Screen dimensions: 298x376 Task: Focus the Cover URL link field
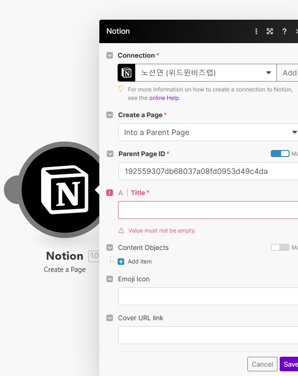[209, 335]
